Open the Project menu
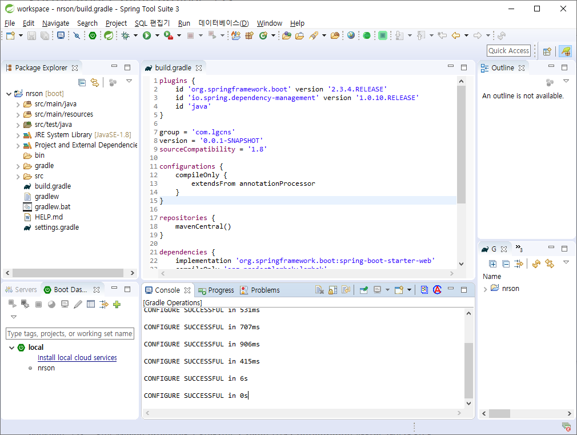577x435 pixels. pos(116,23)
